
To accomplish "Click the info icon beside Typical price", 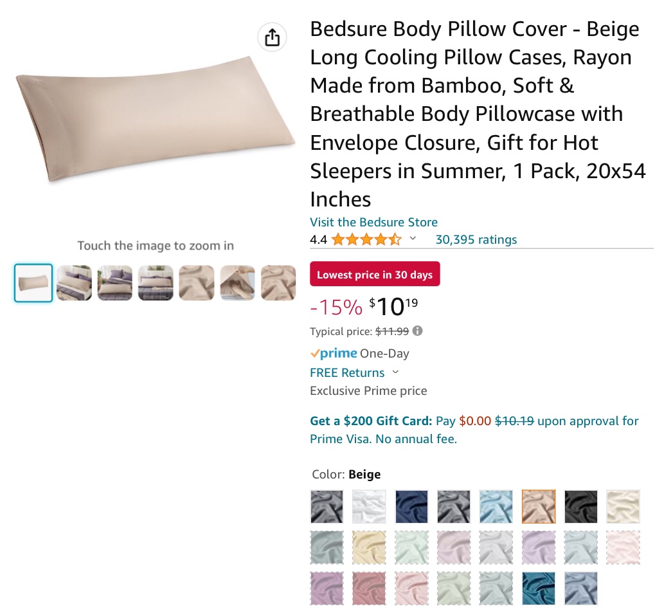I will tap(418, 331).
